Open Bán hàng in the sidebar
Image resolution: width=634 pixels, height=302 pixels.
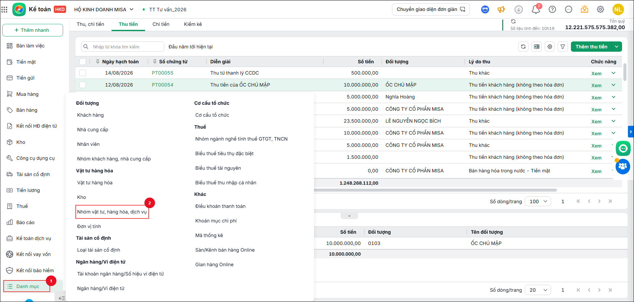27,110
